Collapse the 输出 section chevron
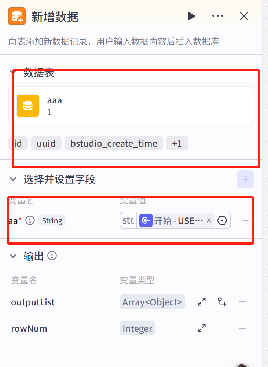This screenshot has width=268, height=367. (x=13, y=256)
